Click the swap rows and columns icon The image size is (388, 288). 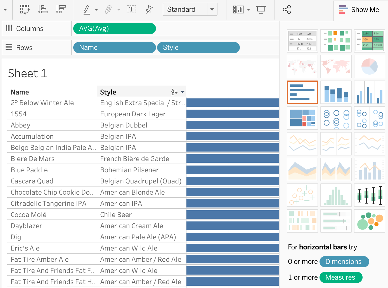(x=25, y=9)
